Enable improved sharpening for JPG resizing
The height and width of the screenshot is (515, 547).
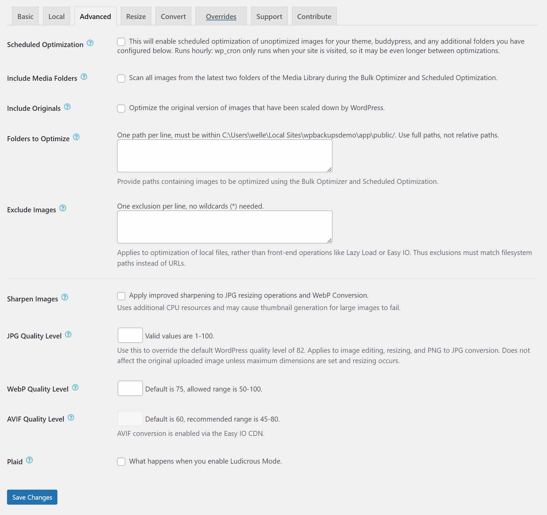121,296
